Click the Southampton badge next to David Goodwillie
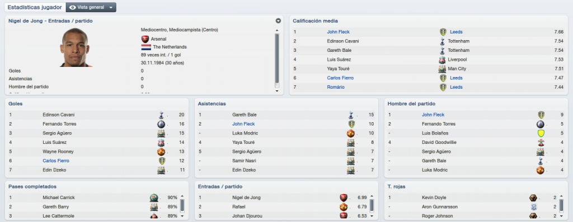 click(541, 143)
